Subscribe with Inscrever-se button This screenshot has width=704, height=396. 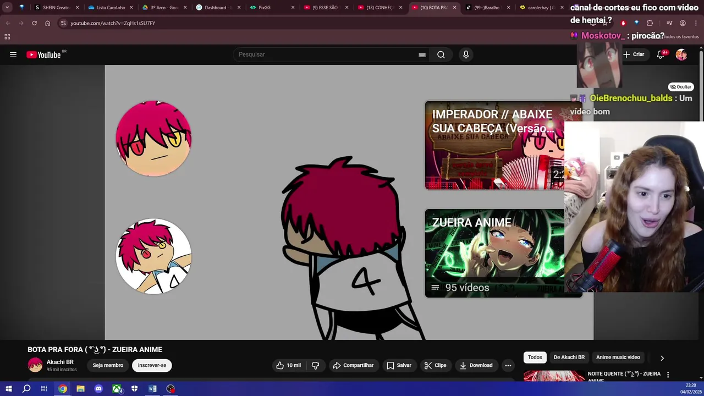[152, 365]
